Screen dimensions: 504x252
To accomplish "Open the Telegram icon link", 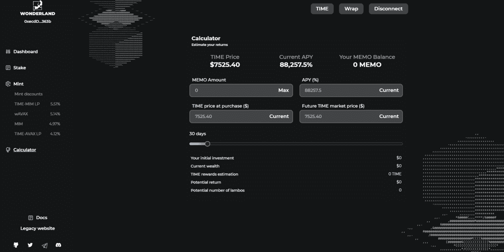I will click(45, 245).
